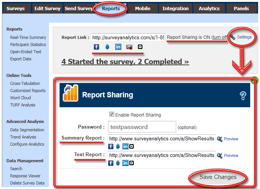This screenshot has height=189, width=260.
Task: Switch to Edit Survey tab
Action: pos(47,8)
